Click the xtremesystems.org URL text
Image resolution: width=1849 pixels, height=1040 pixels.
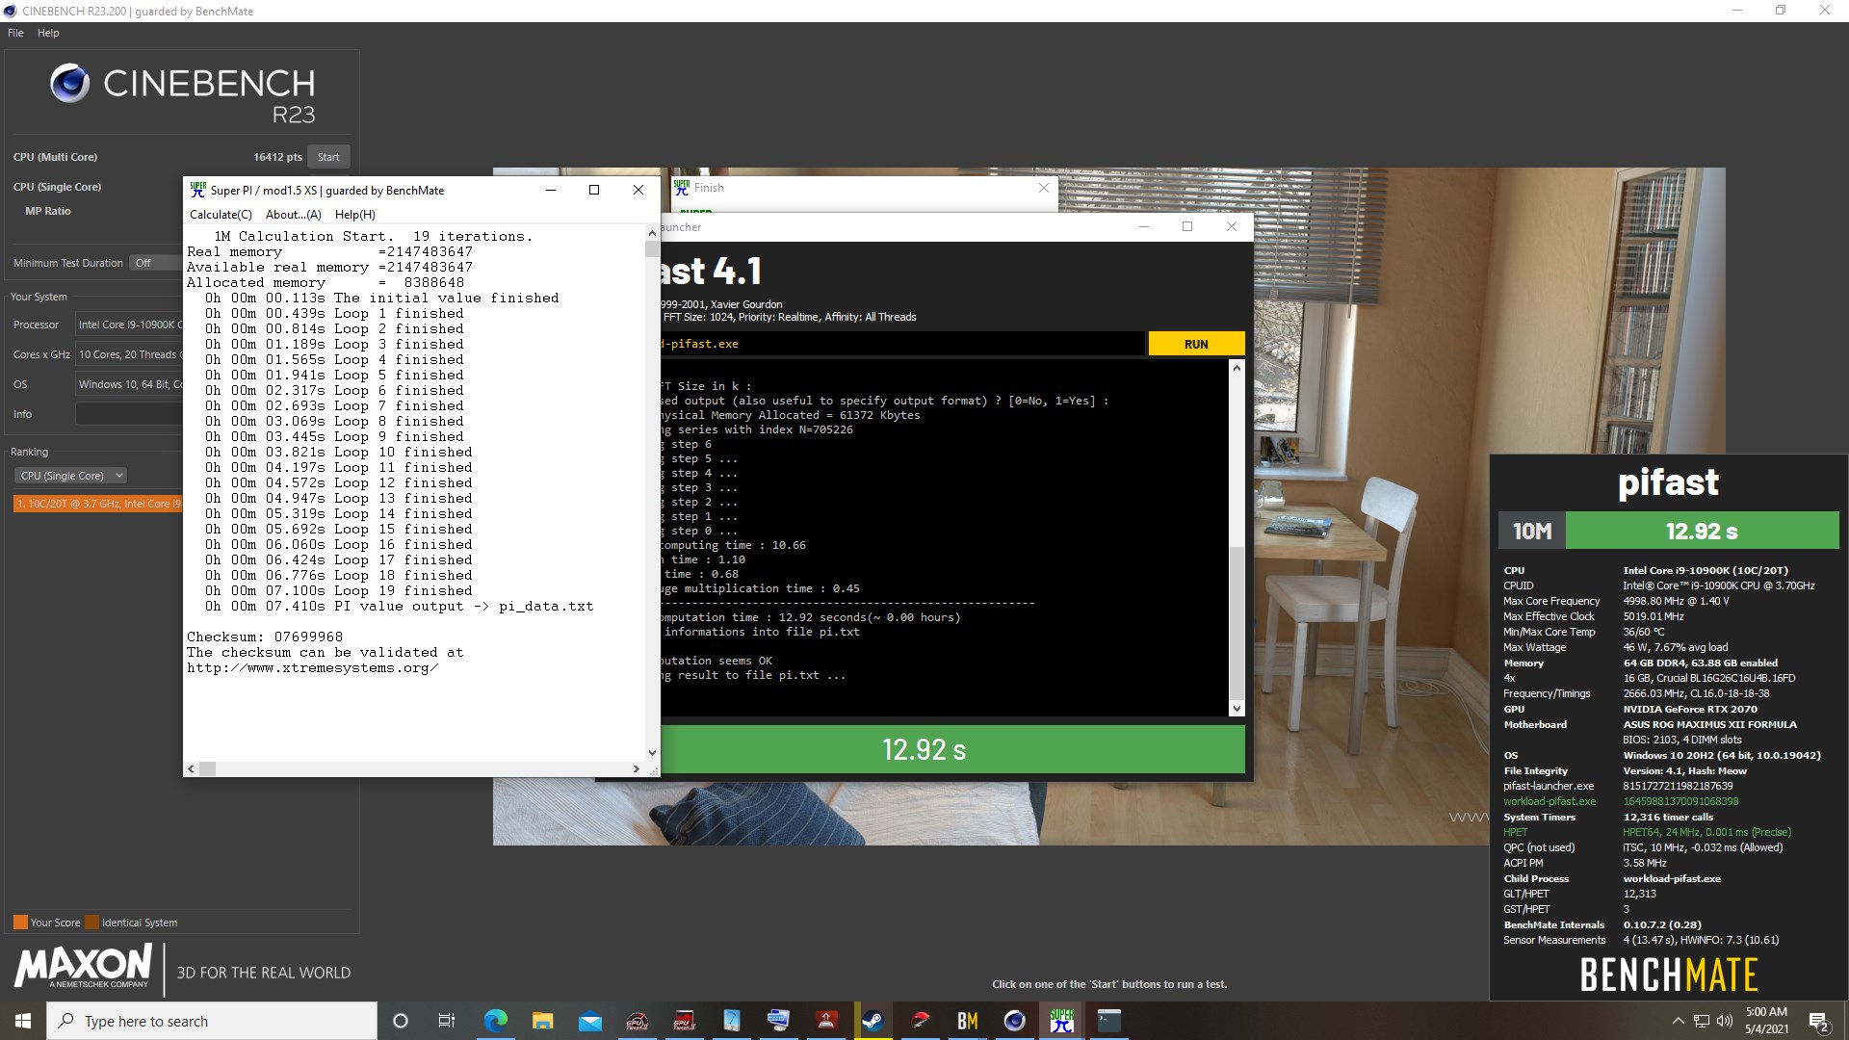313,667
